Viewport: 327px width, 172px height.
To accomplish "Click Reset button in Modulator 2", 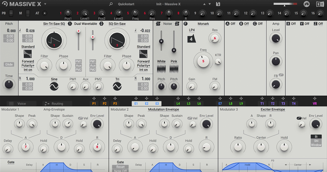I will click(120, 167).
